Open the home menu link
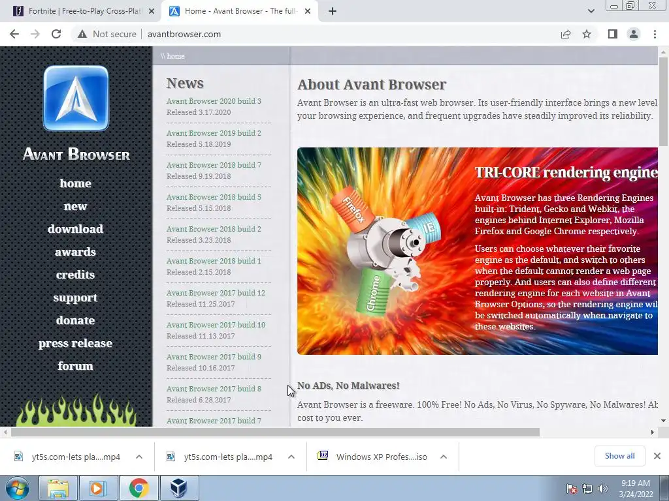 [x=76, y=183]
